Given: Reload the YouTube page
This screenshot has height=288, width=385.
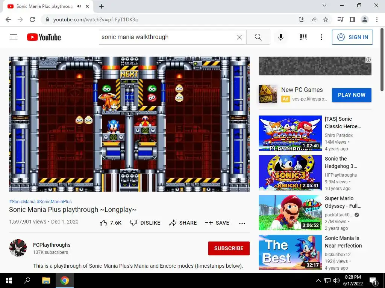Looking at the screenshot, I should click(x=32, y=19).
